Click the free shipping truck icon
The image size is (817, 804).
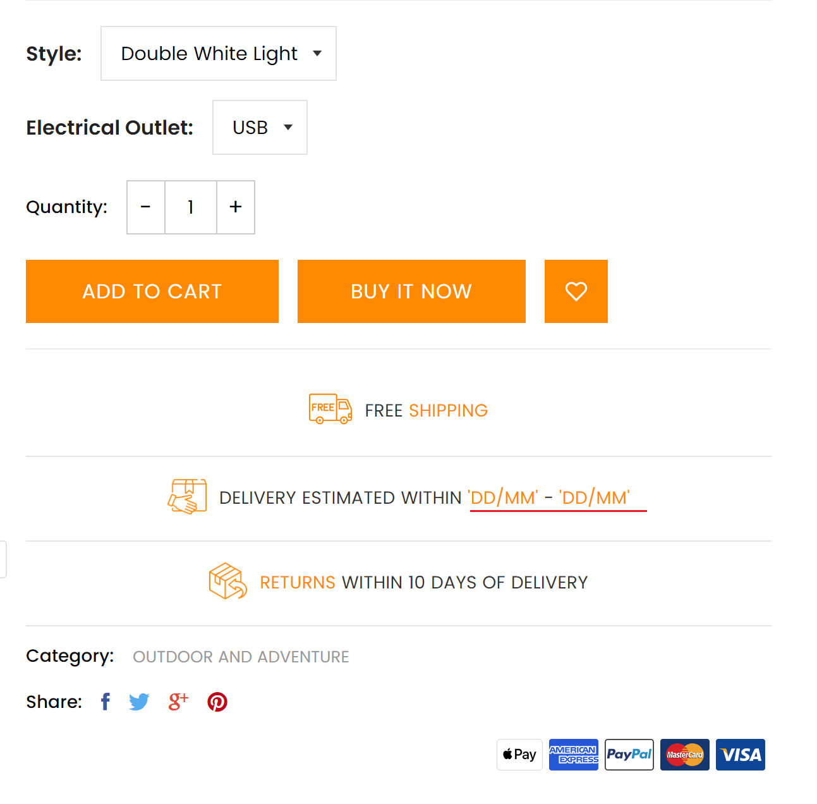330,409
